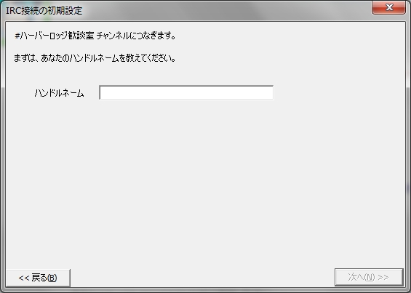Screen dimensions: 411x293
Task: Click the (B) shortcut letter on 戻る
Action: [x=52, y=278]
